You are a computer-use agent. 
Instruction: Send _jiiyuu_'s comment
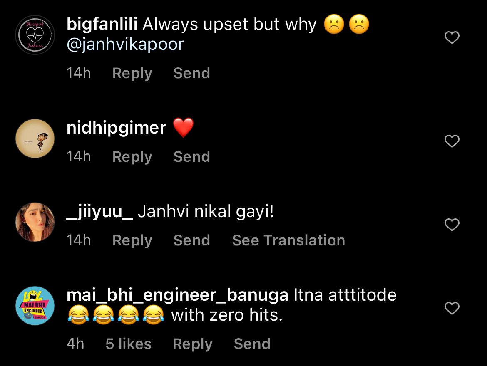[191, 240]
